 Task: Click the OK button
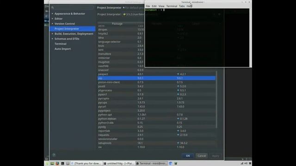pyautogui.click(x=188, y=156)
